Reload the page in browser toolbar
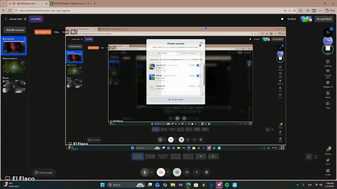 coord(10,10)
